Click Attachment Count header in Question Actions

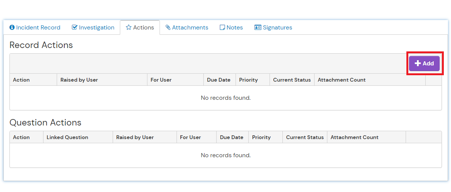[x=354, y=137]
